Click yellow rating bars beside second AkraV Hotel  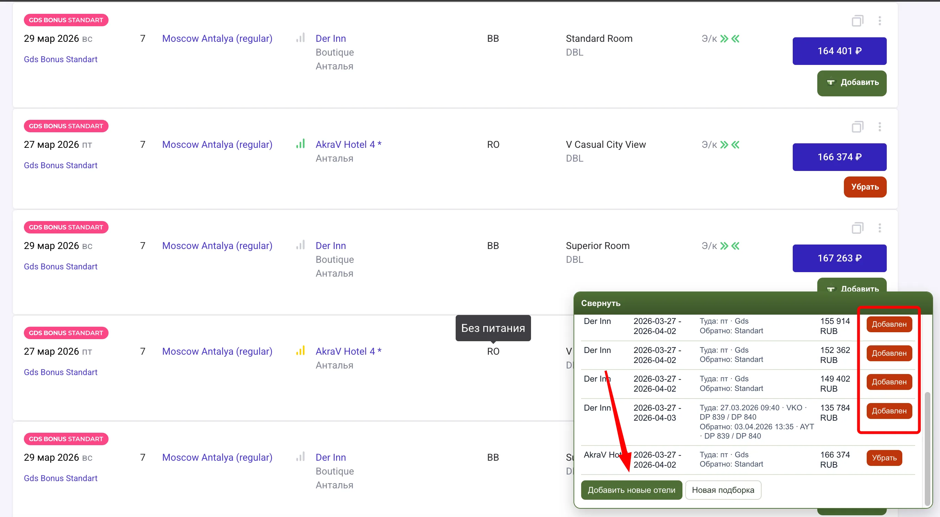pyautogui.click(x=300, y=351)
